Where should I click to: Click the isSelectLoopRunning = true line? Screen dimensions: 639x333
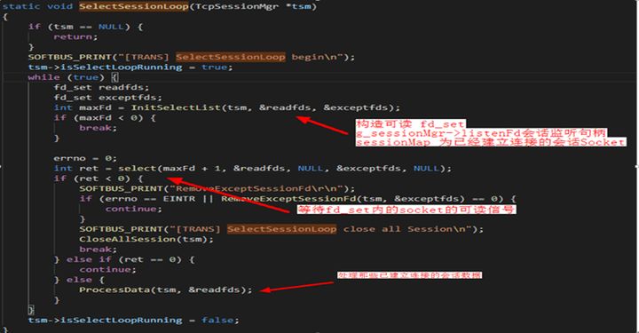point(130,67)
